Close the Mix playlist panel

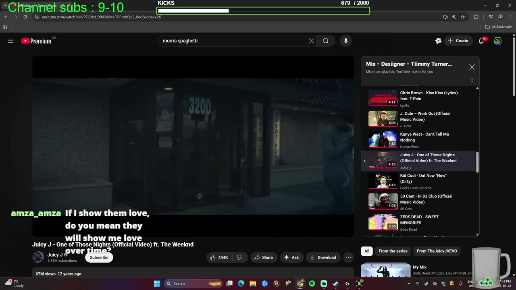[472, 67]
